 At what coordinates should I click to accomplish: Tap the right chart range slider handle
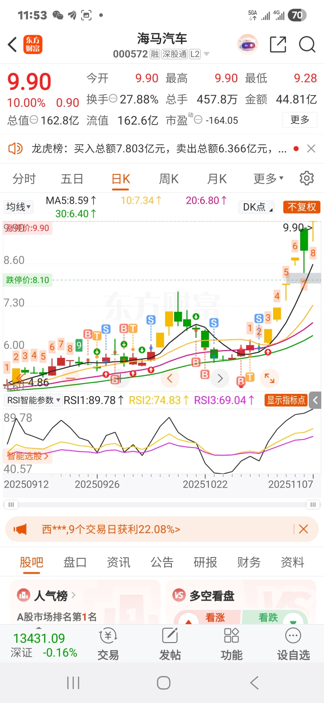(x=312, y=504)
